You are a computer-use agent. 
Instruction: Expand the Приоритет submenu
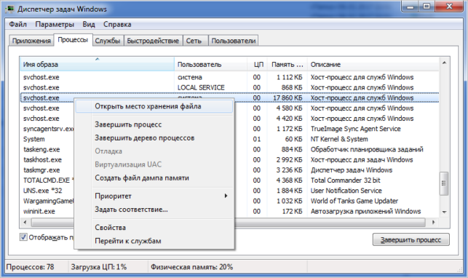tap(154, 196)
